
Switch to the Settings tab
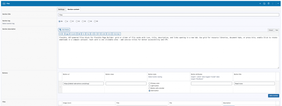(x=61, y=9)
